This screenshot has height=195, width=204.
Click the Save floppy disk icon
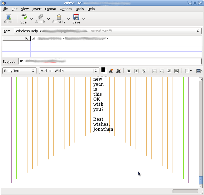click(x=76, y=17)
